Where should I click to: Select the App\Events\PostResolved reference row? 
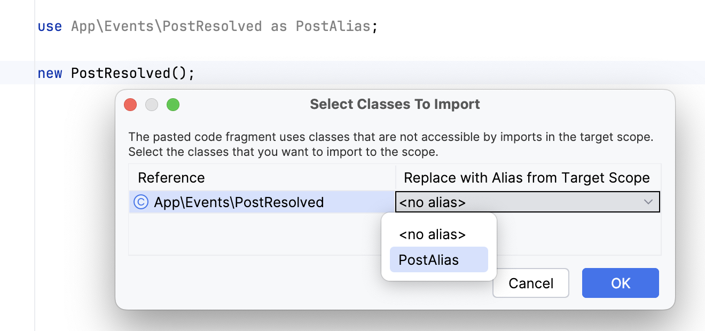238,202
